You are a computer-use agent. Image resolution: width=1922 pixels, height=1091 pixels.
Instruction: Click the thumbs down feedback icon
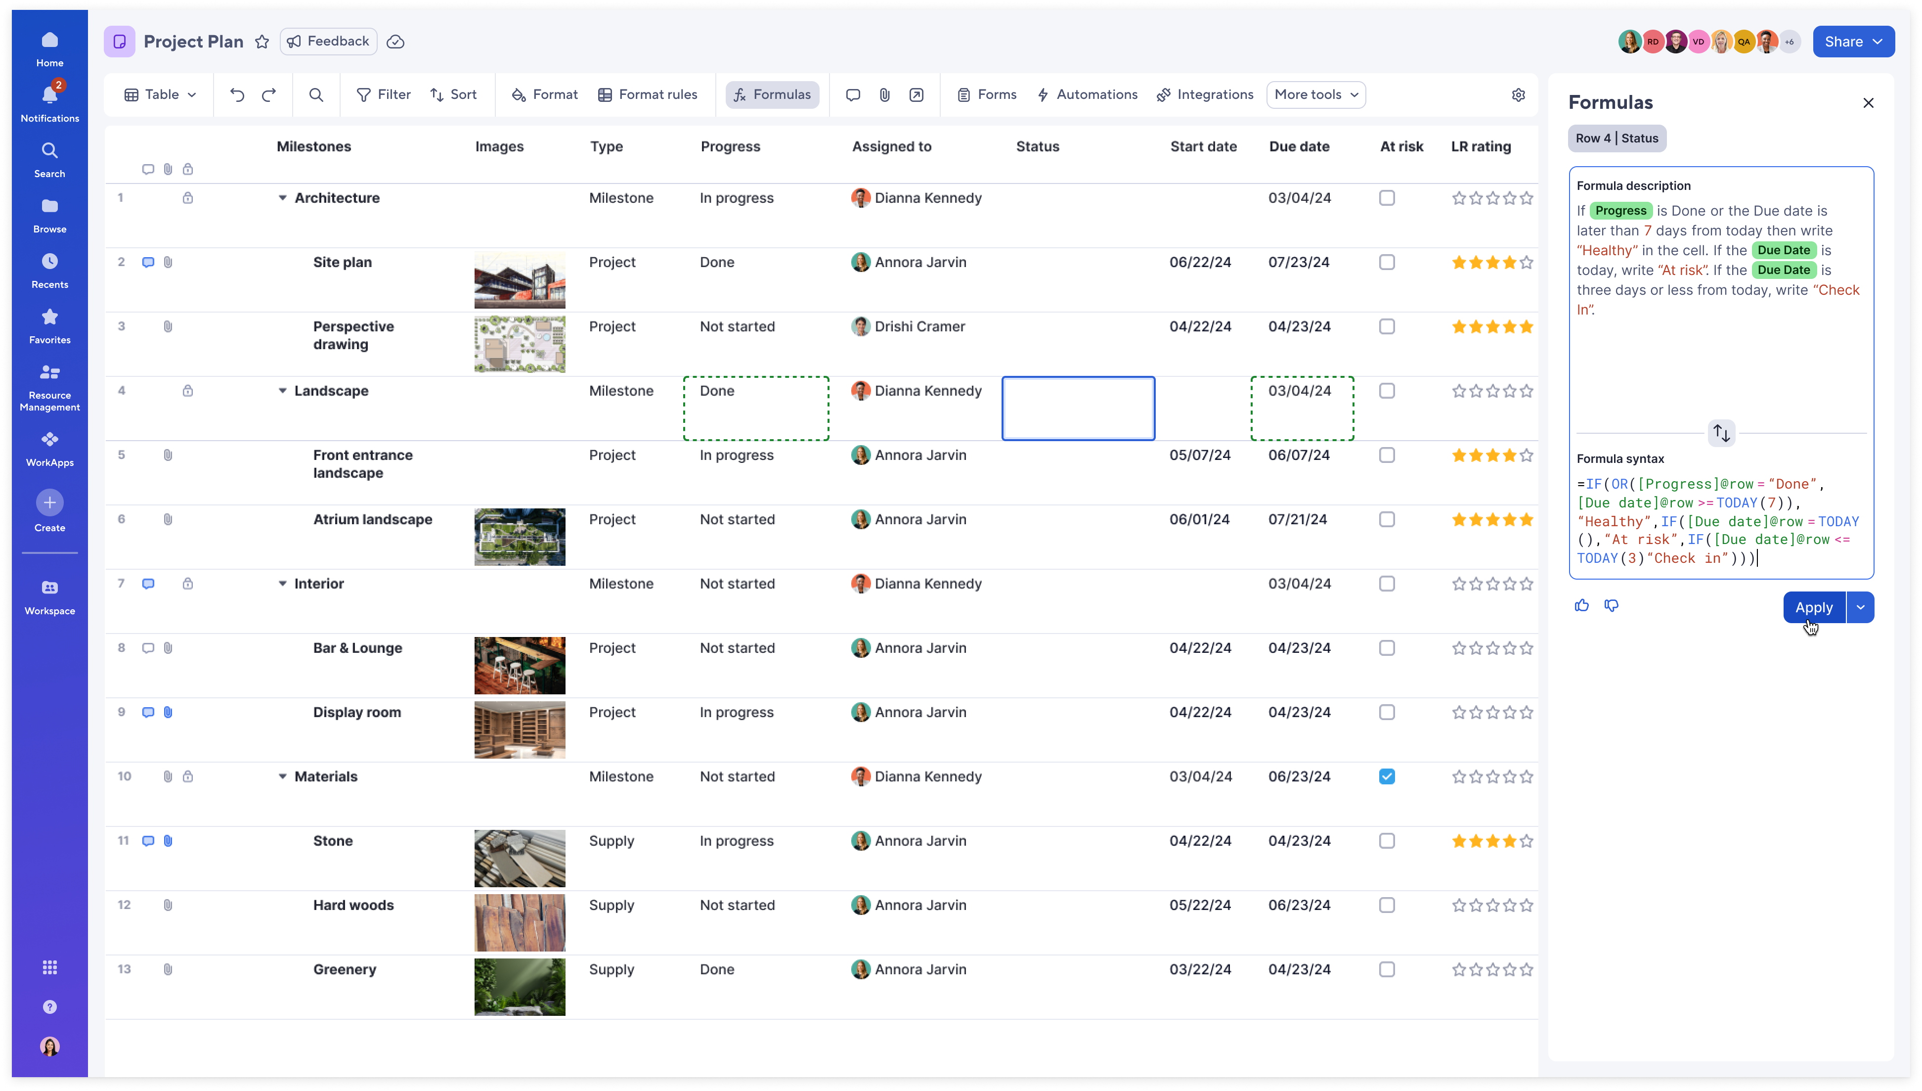click(x=1611, y=605)
